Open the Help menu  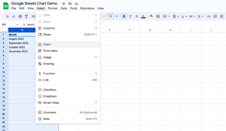(101, 8)
